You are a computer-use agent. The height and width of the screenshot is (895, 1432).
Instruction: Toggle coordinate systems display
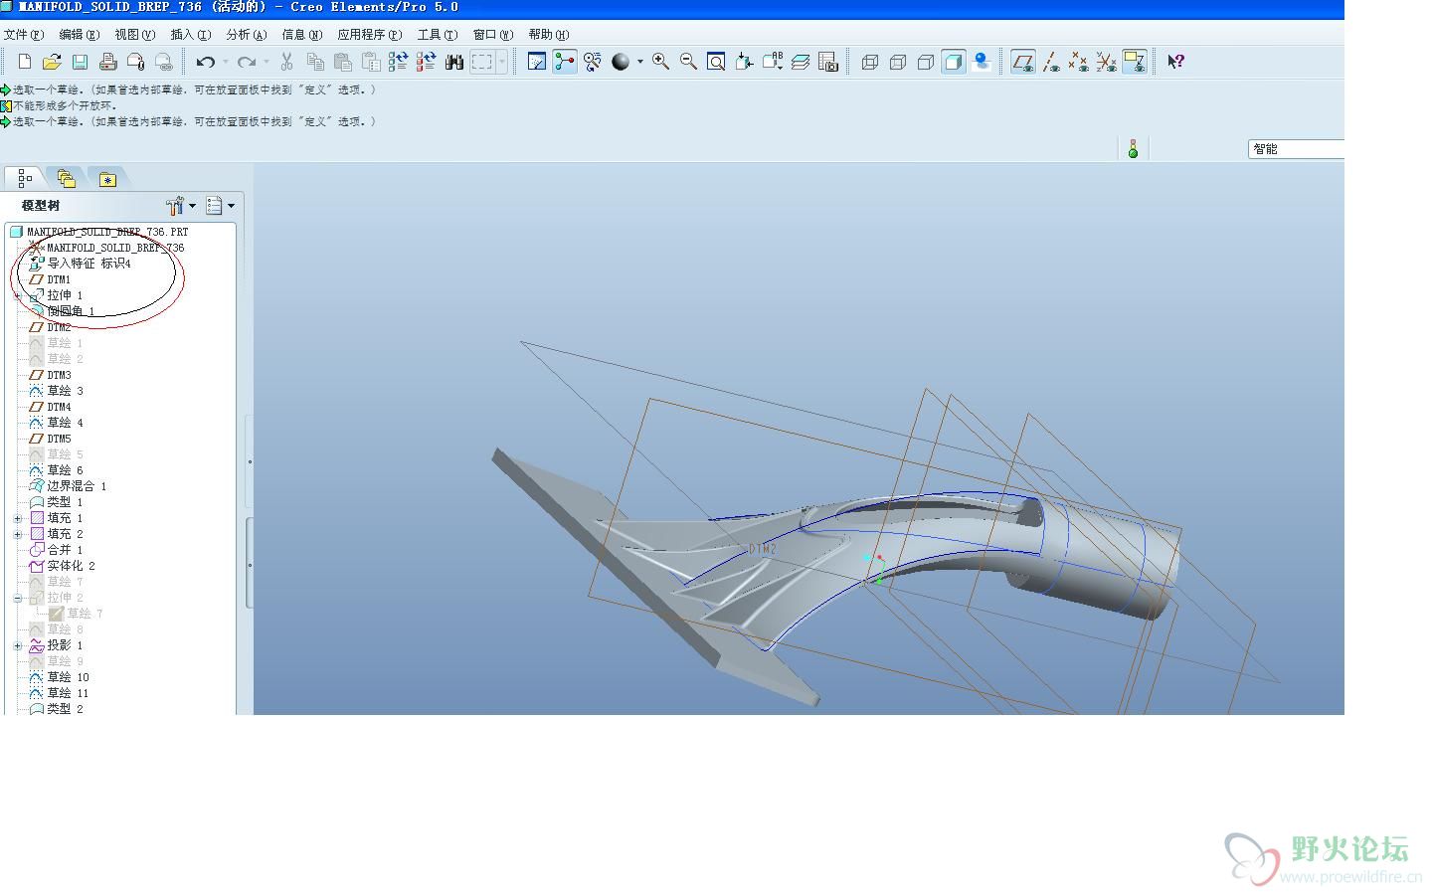1107,62
